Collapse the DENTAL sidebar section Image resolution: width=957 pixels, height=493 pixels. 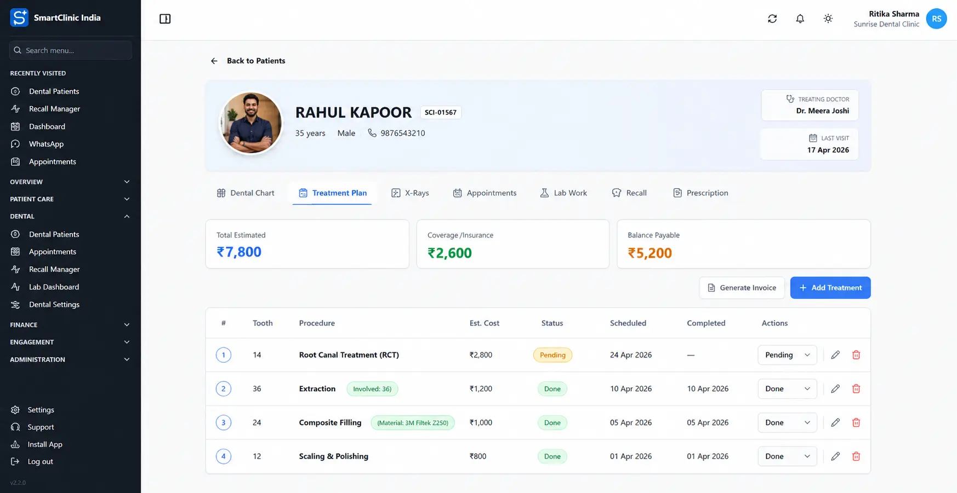coord(70,217)
